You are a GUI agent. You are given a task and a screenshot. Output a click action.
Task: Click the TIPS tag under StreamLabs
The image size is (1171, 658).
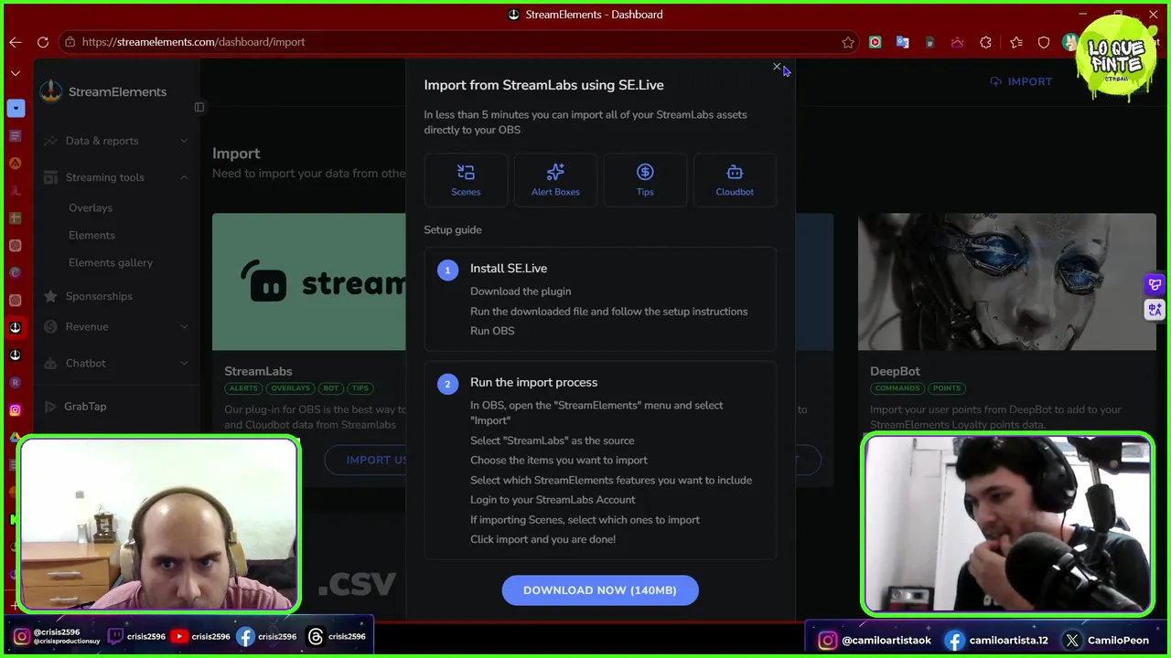360,388
